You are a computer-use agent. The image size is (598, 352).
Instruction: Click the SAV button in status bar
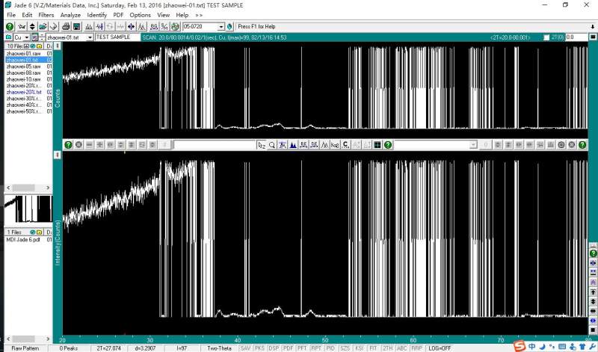tap(246, 348)
